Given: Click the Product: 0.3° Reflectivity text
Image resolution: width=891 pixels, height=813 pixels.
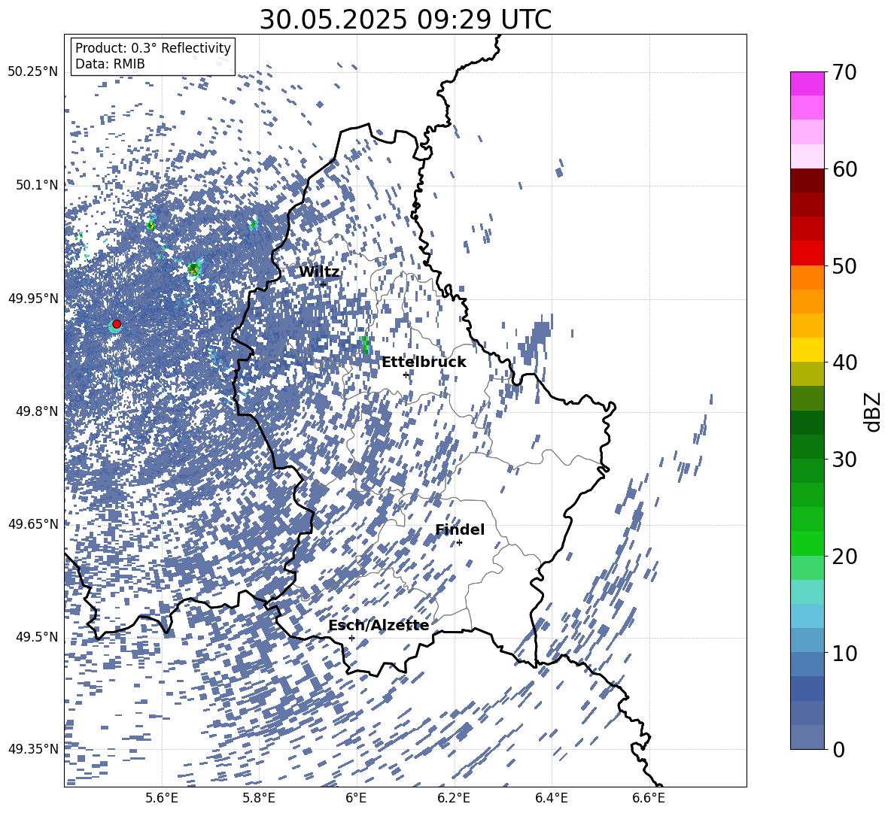Looking at the screenshot, I should [x=153, y=48].
